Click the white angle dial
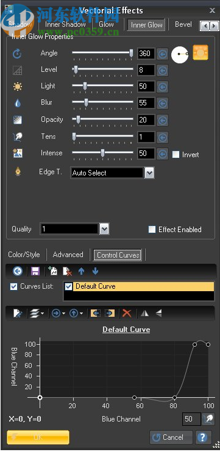Screen dimensions: 220x452 [x=180, y=55]
